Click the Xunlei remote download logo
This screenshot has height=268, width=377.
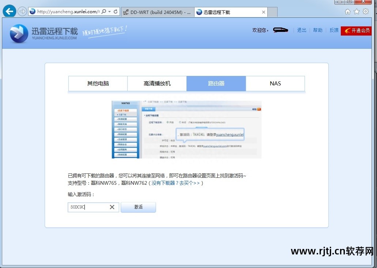pos(19,33)
